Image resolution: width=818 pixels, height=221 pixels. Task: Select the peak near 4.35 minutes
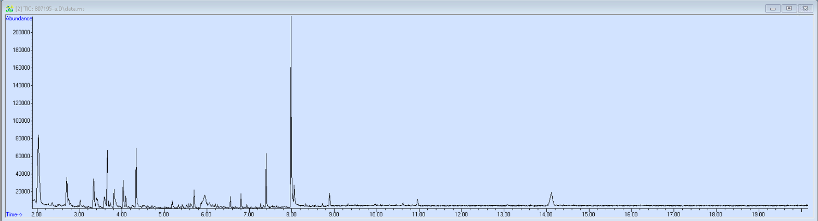(x=136, y=177)
